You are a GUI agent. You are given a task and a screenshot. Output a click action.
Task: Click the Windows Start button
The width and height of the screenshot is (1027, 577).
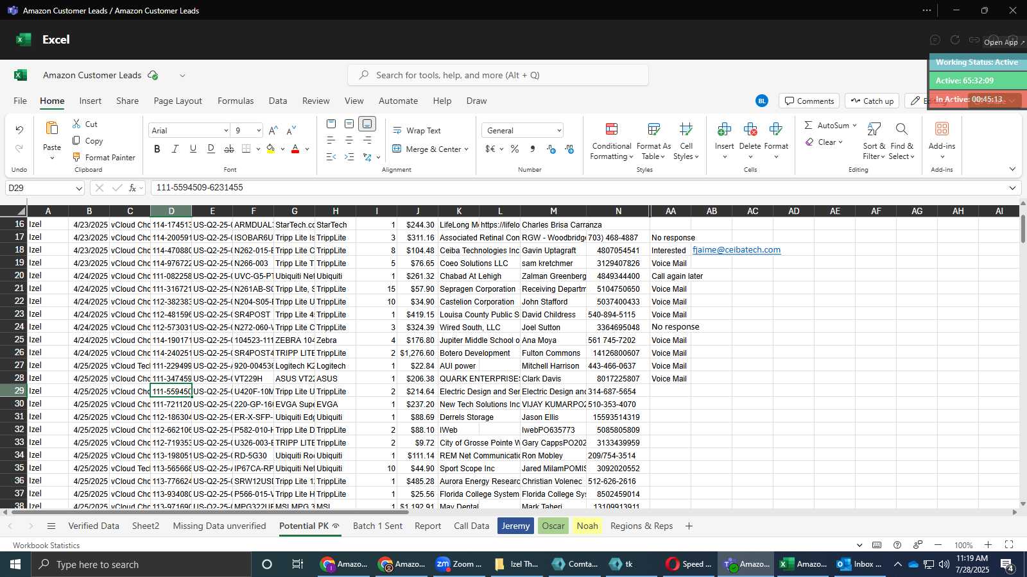click(15, 564)
